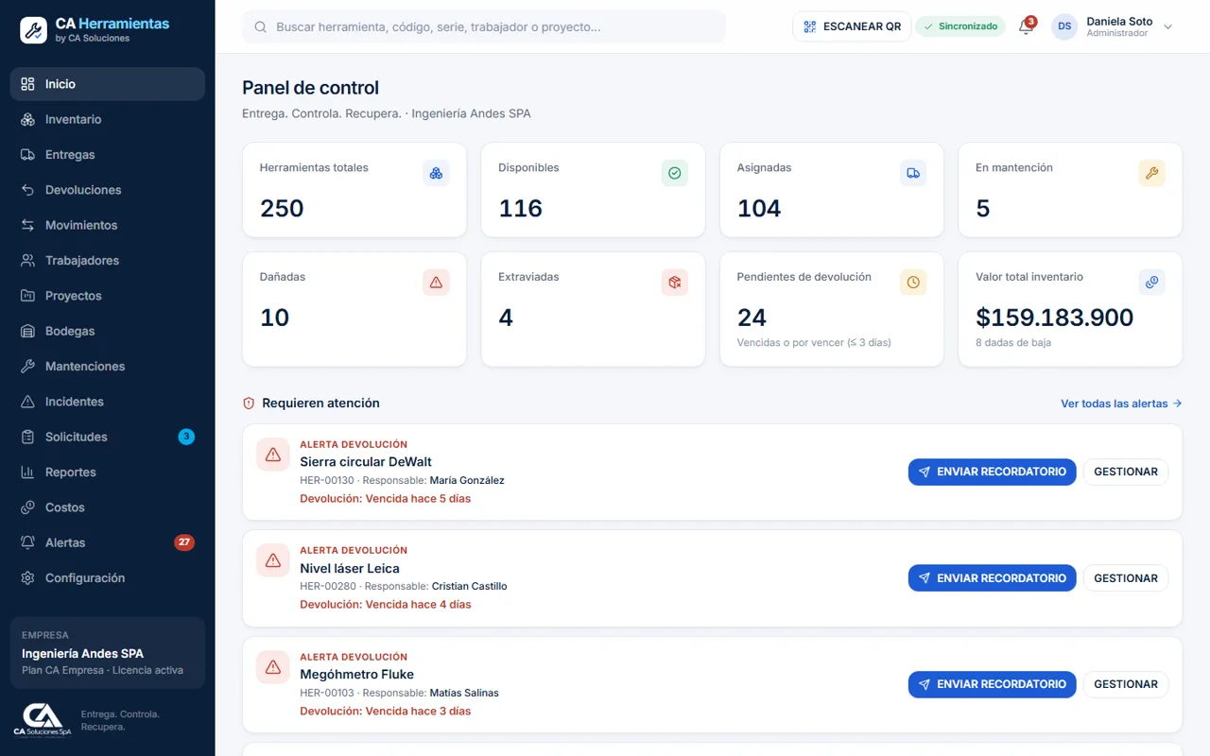Click the Entregas truck icon in sidebar
This screenshot has height=756, width=1210.
tap(27, 154)
